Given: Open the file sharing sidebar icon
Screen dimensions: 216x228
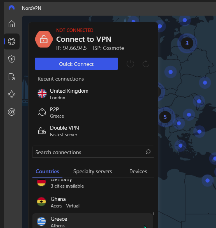Looking at the screenshot, I should click(12, 77).
